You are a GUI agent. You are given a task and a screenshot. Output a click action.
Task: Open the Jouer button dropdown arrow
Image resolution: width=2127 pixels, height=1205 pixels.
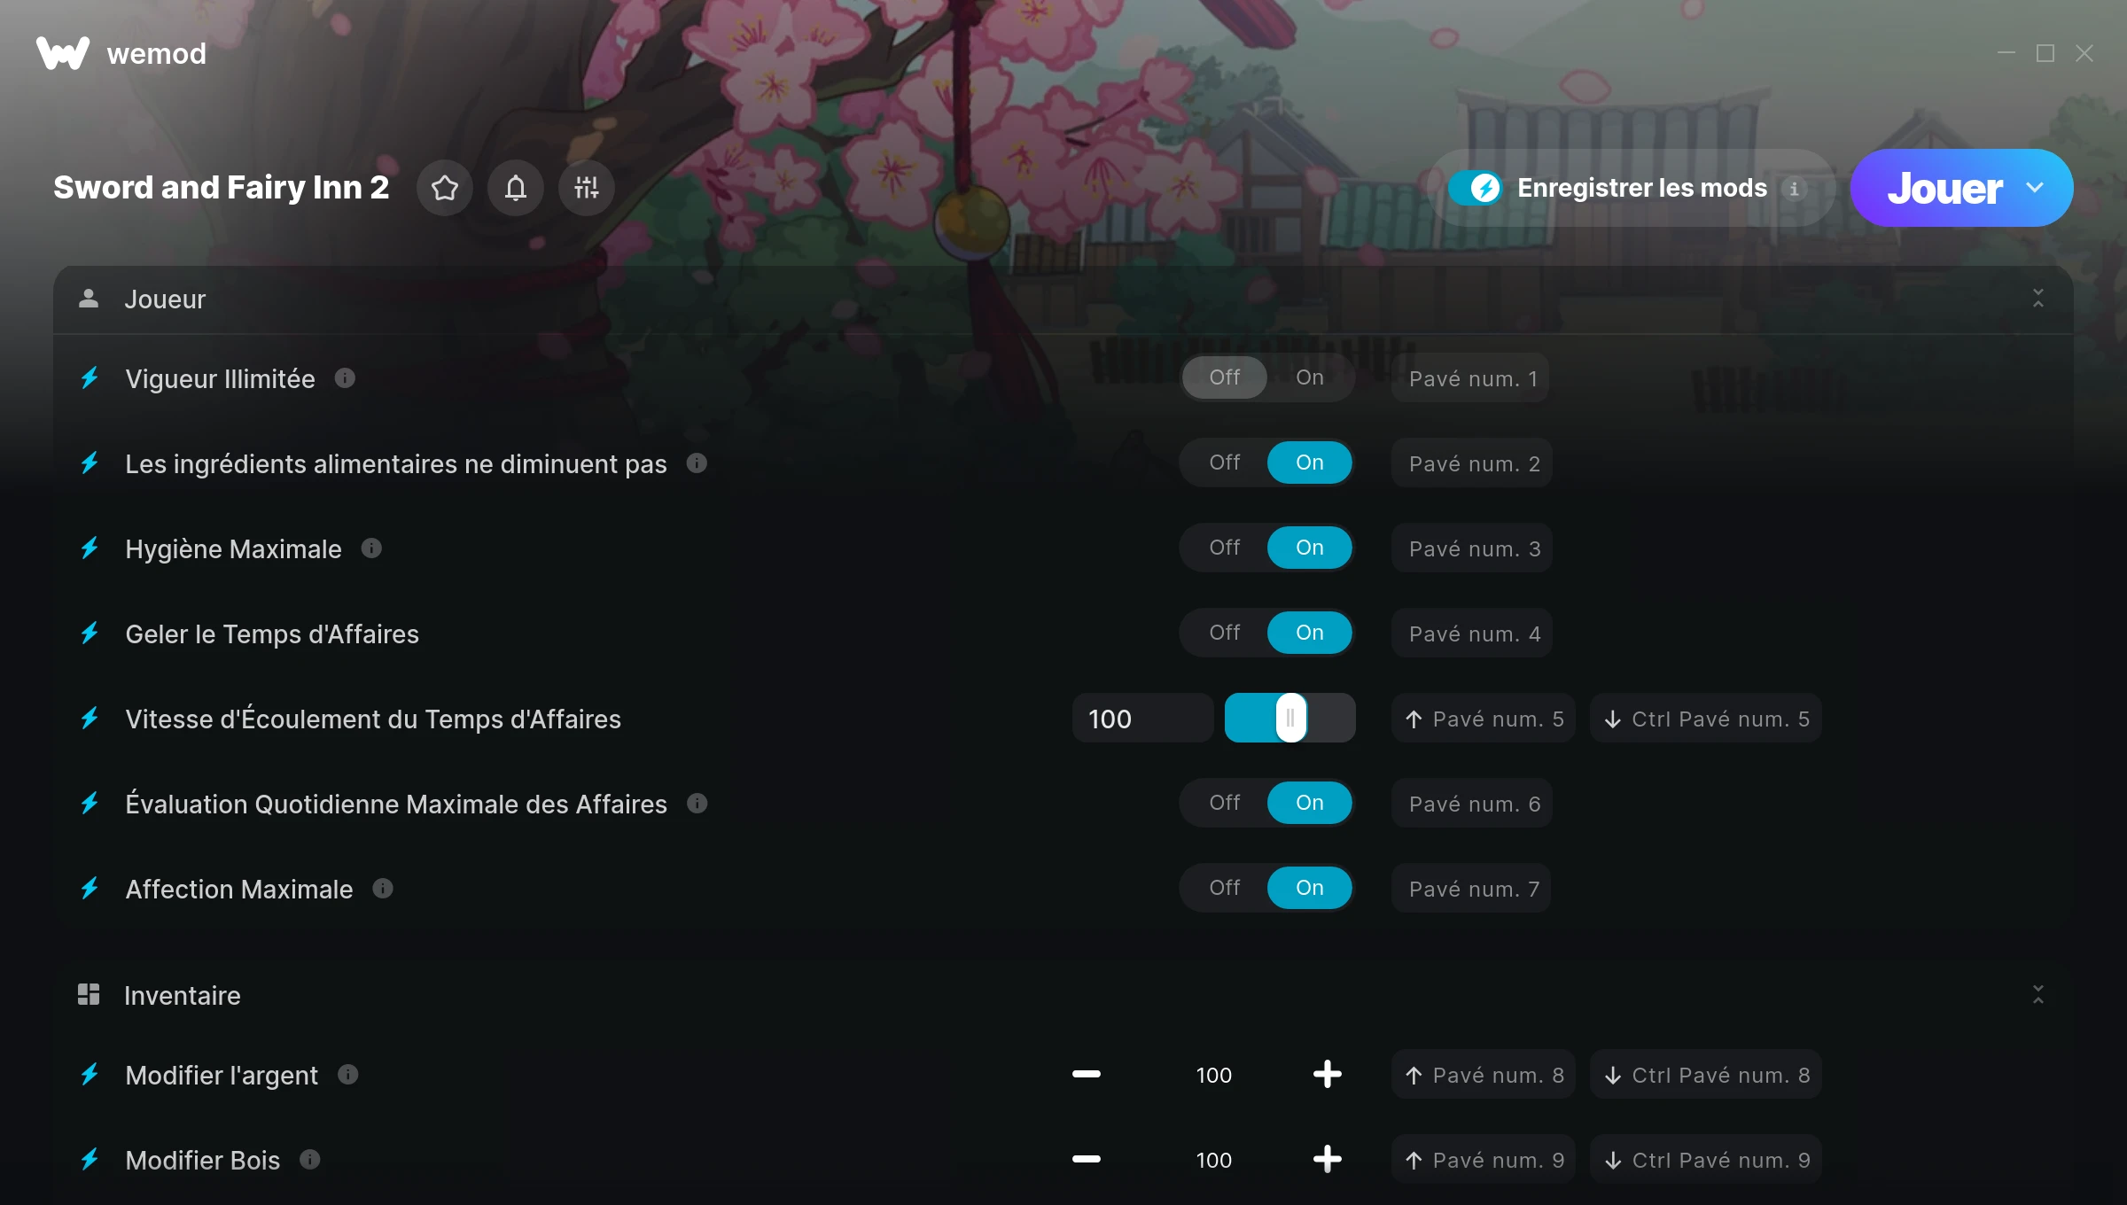[x=2035, y=188]
